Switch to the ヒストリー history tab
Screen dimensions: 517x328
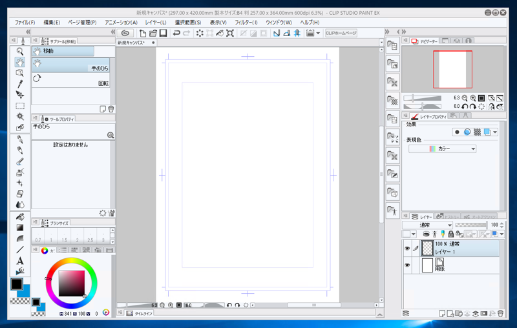tap(447, 216)
